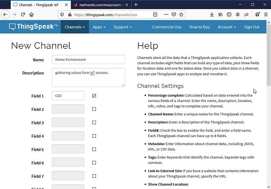The image size is (271, 189).
Task: Bookmark this page with the star
Action: (x=181, y=15)
